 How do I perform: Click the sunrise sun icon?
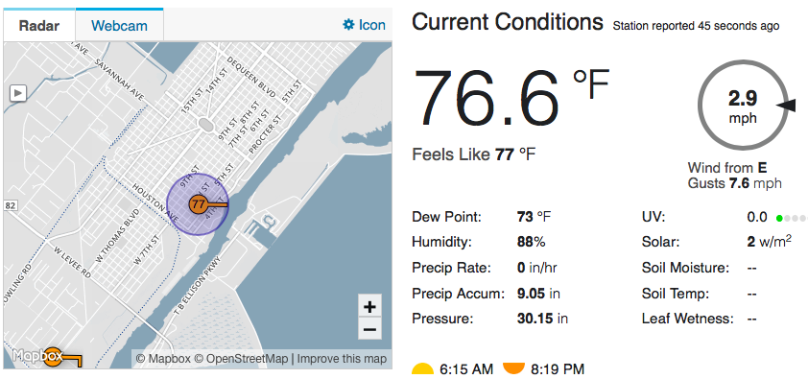(x=423, y=368)
